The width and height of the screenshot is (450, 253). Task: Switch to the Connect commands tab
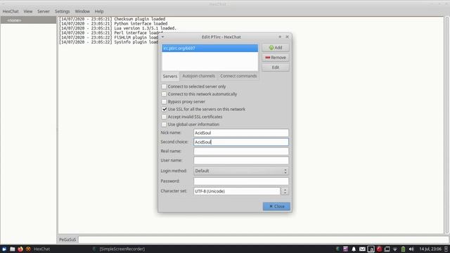point(238,76)
